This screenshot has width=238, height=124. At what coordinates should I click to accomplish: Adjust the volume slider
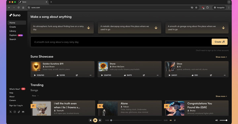(223, 120)
